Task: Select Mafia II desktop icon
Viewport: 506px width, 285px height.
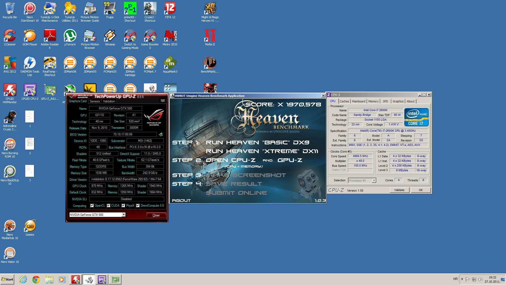Action: point(210,38)
